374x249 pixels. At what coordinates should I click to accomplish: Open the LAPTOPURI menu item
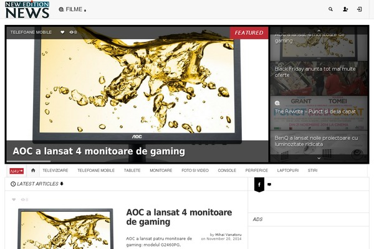(288, 171)
